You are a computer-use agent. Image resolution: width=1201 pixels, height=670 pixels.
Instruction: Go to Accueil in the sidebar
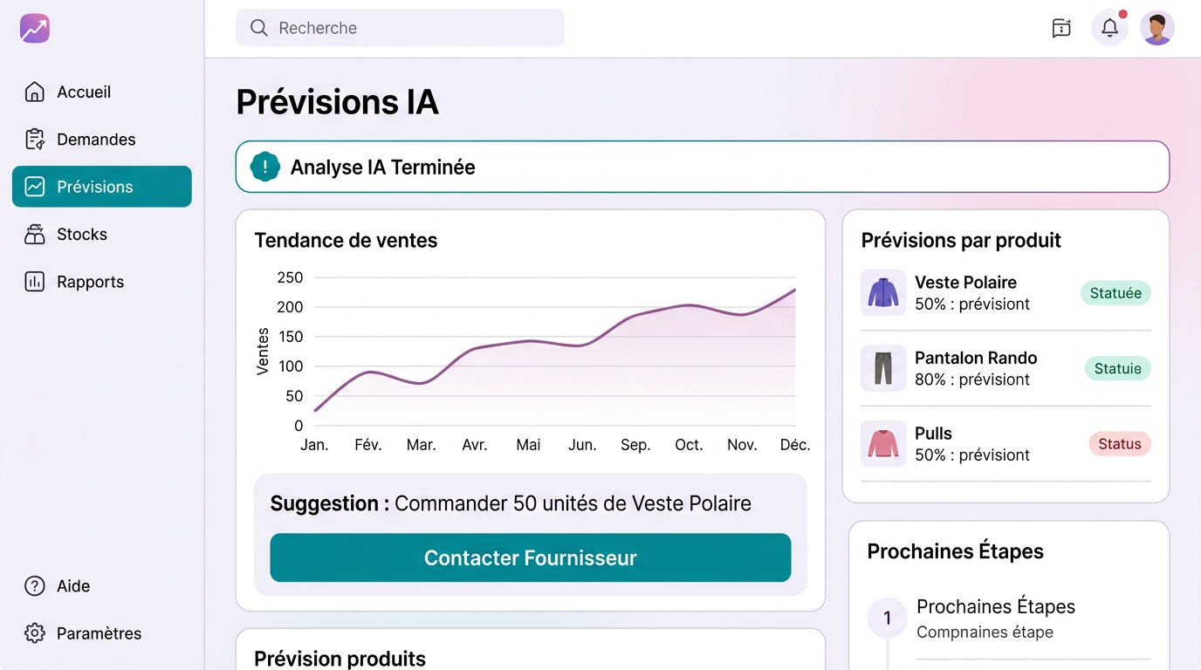[102, 92]
